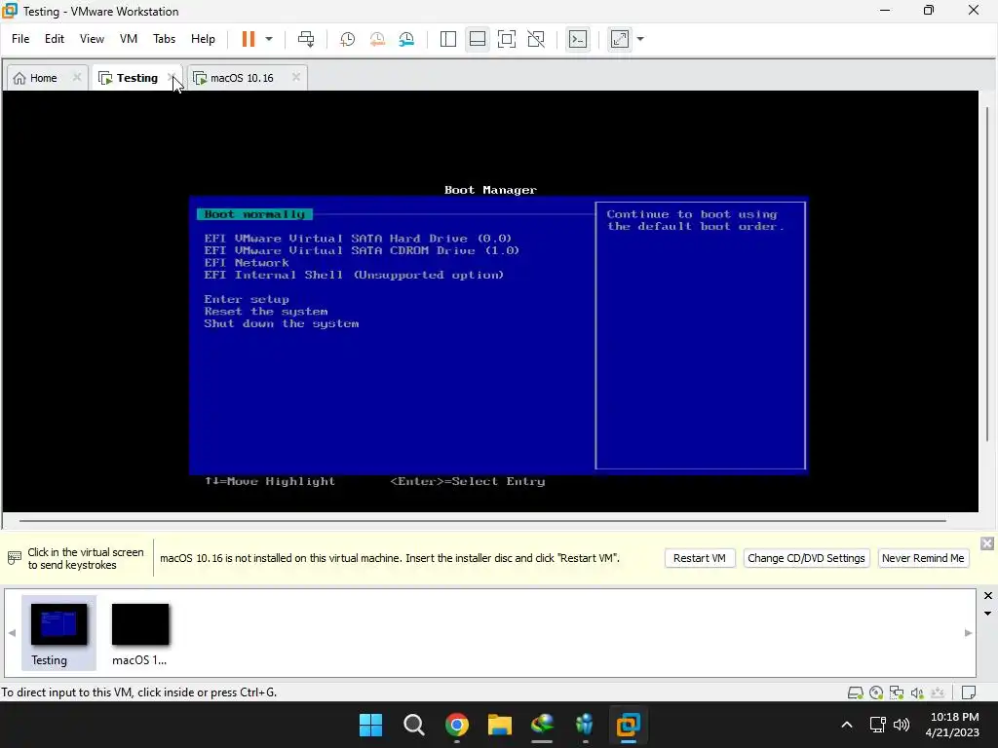The height and width of the screenshot is (748, 998).
Task: Click the network adapter status icon
Action: pyautogui.click(x=897, y=692)
